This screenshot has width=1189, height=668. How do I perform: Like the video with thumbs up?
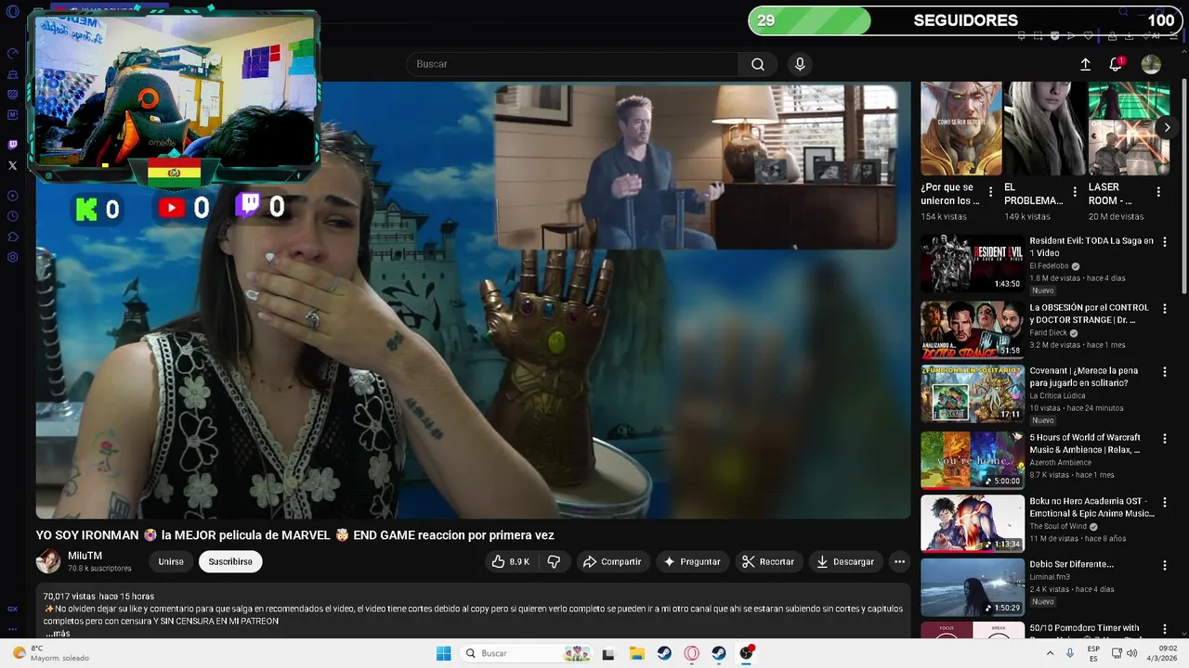click(510, 561)
